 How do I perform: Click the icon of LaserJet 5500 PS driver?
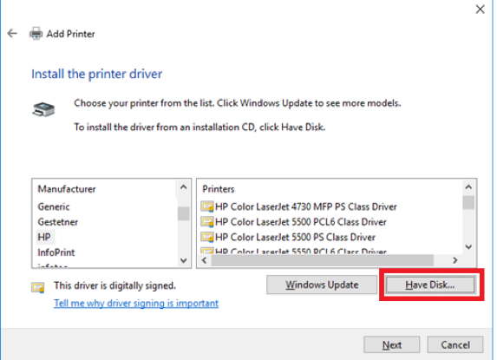207,237
